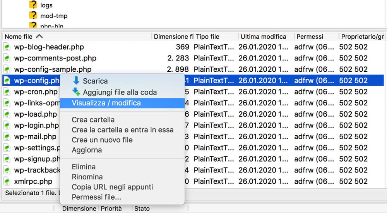Viewport: 387px width, 219px height.
Task: Click the add-to-queue icon beside Aggiungi file
Action: (76, 92)
